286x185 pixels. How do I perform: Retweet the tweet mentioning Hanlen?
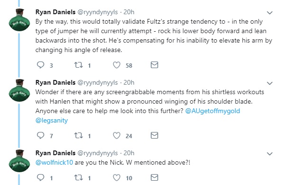(x=79, y=135)
